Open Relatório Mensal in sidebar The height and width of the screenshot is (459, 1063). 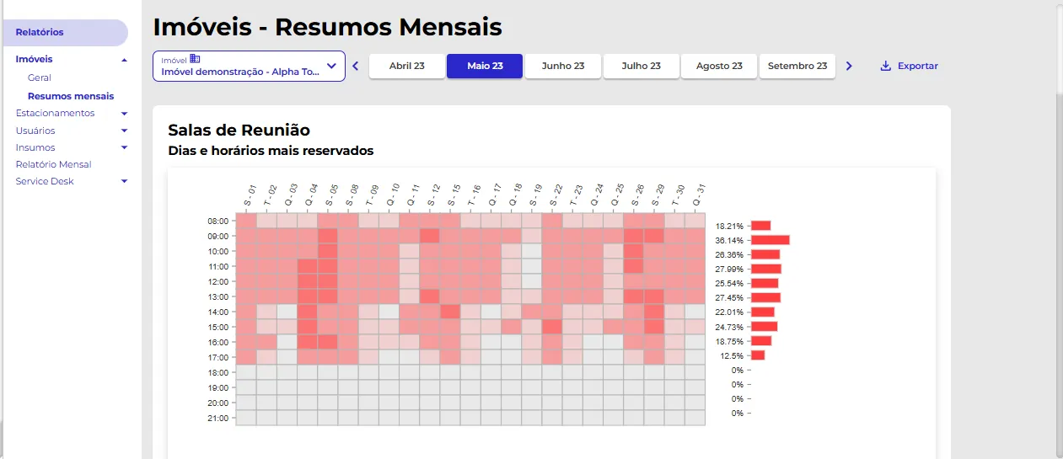[53, 164]
